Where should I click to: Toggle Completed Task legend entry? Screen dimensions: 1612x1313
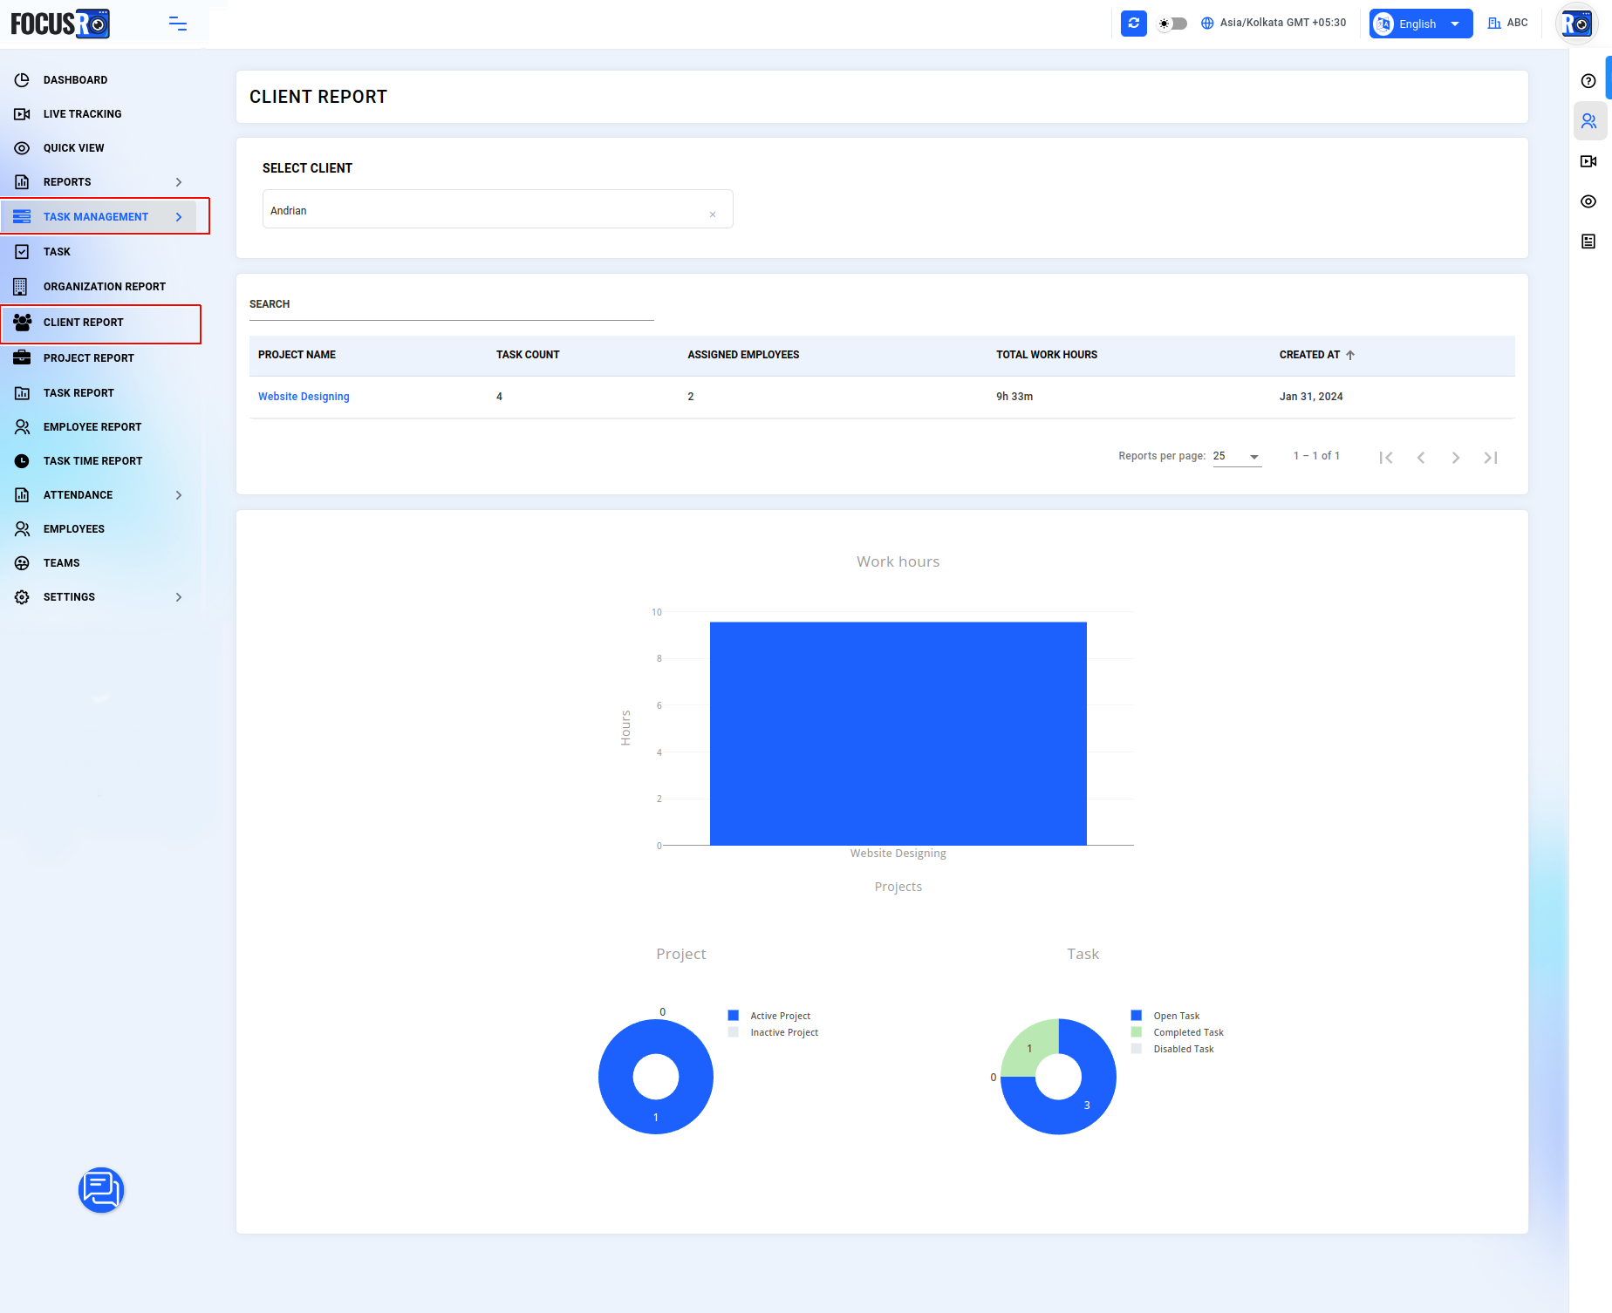(1177, 1032)
